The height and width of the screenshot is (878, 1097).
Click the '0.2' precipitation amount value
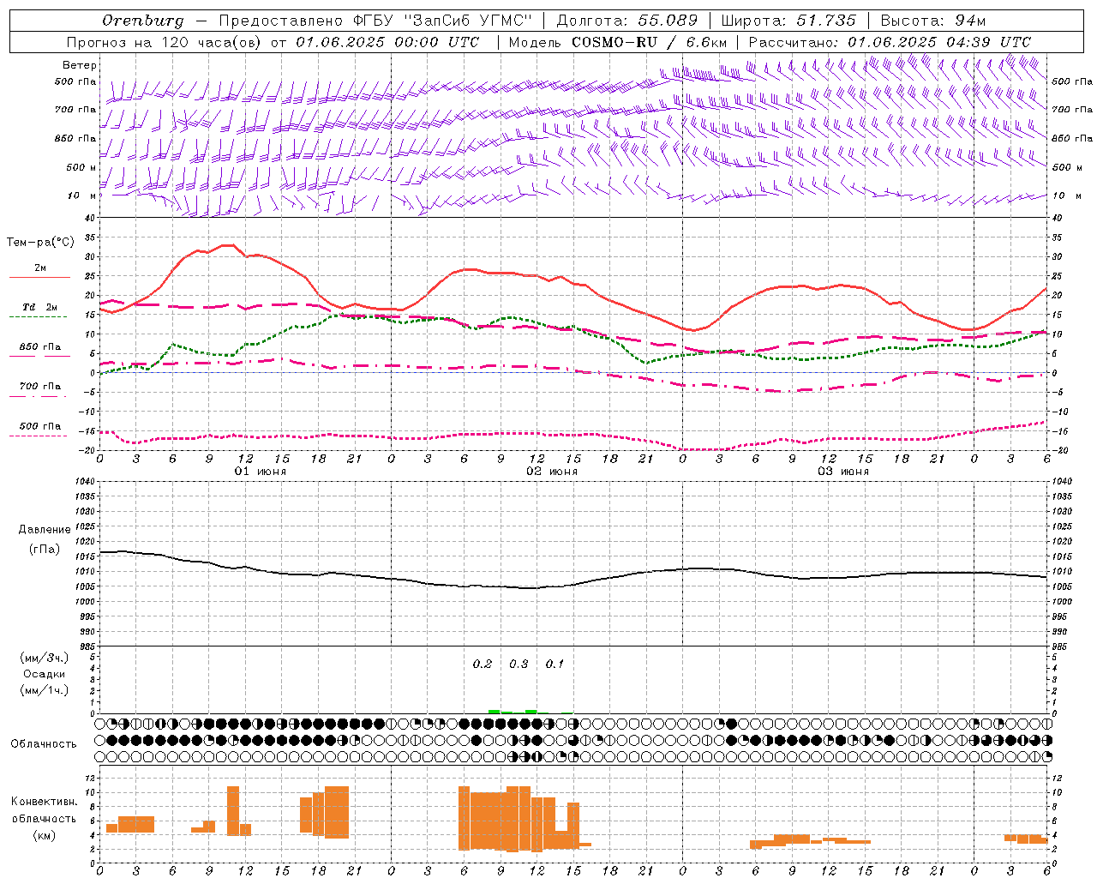click(x=483, y=665)
